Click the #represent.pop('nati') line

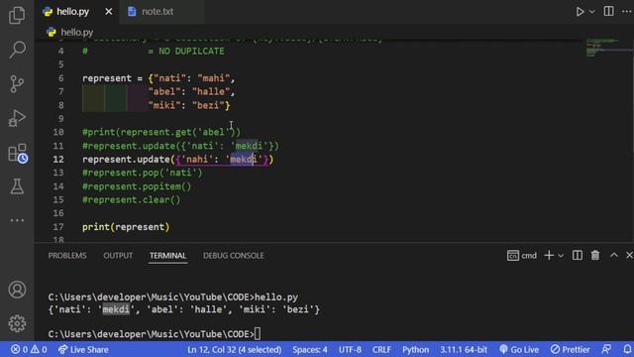coord(143,173)
